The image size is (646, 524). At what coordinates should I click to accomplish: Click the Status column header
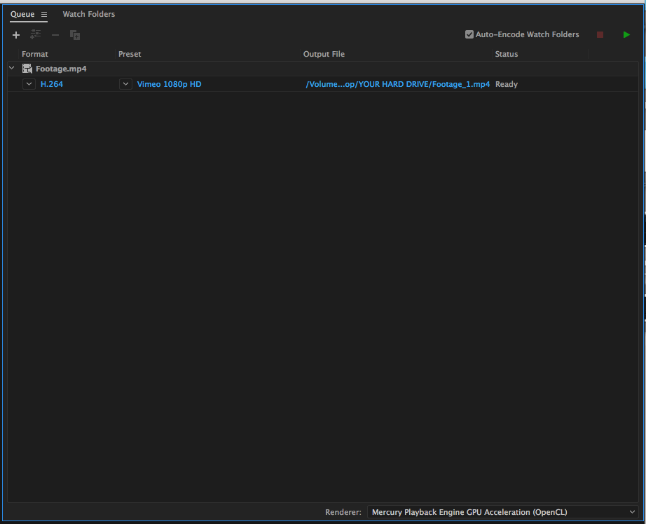(506, 54)
